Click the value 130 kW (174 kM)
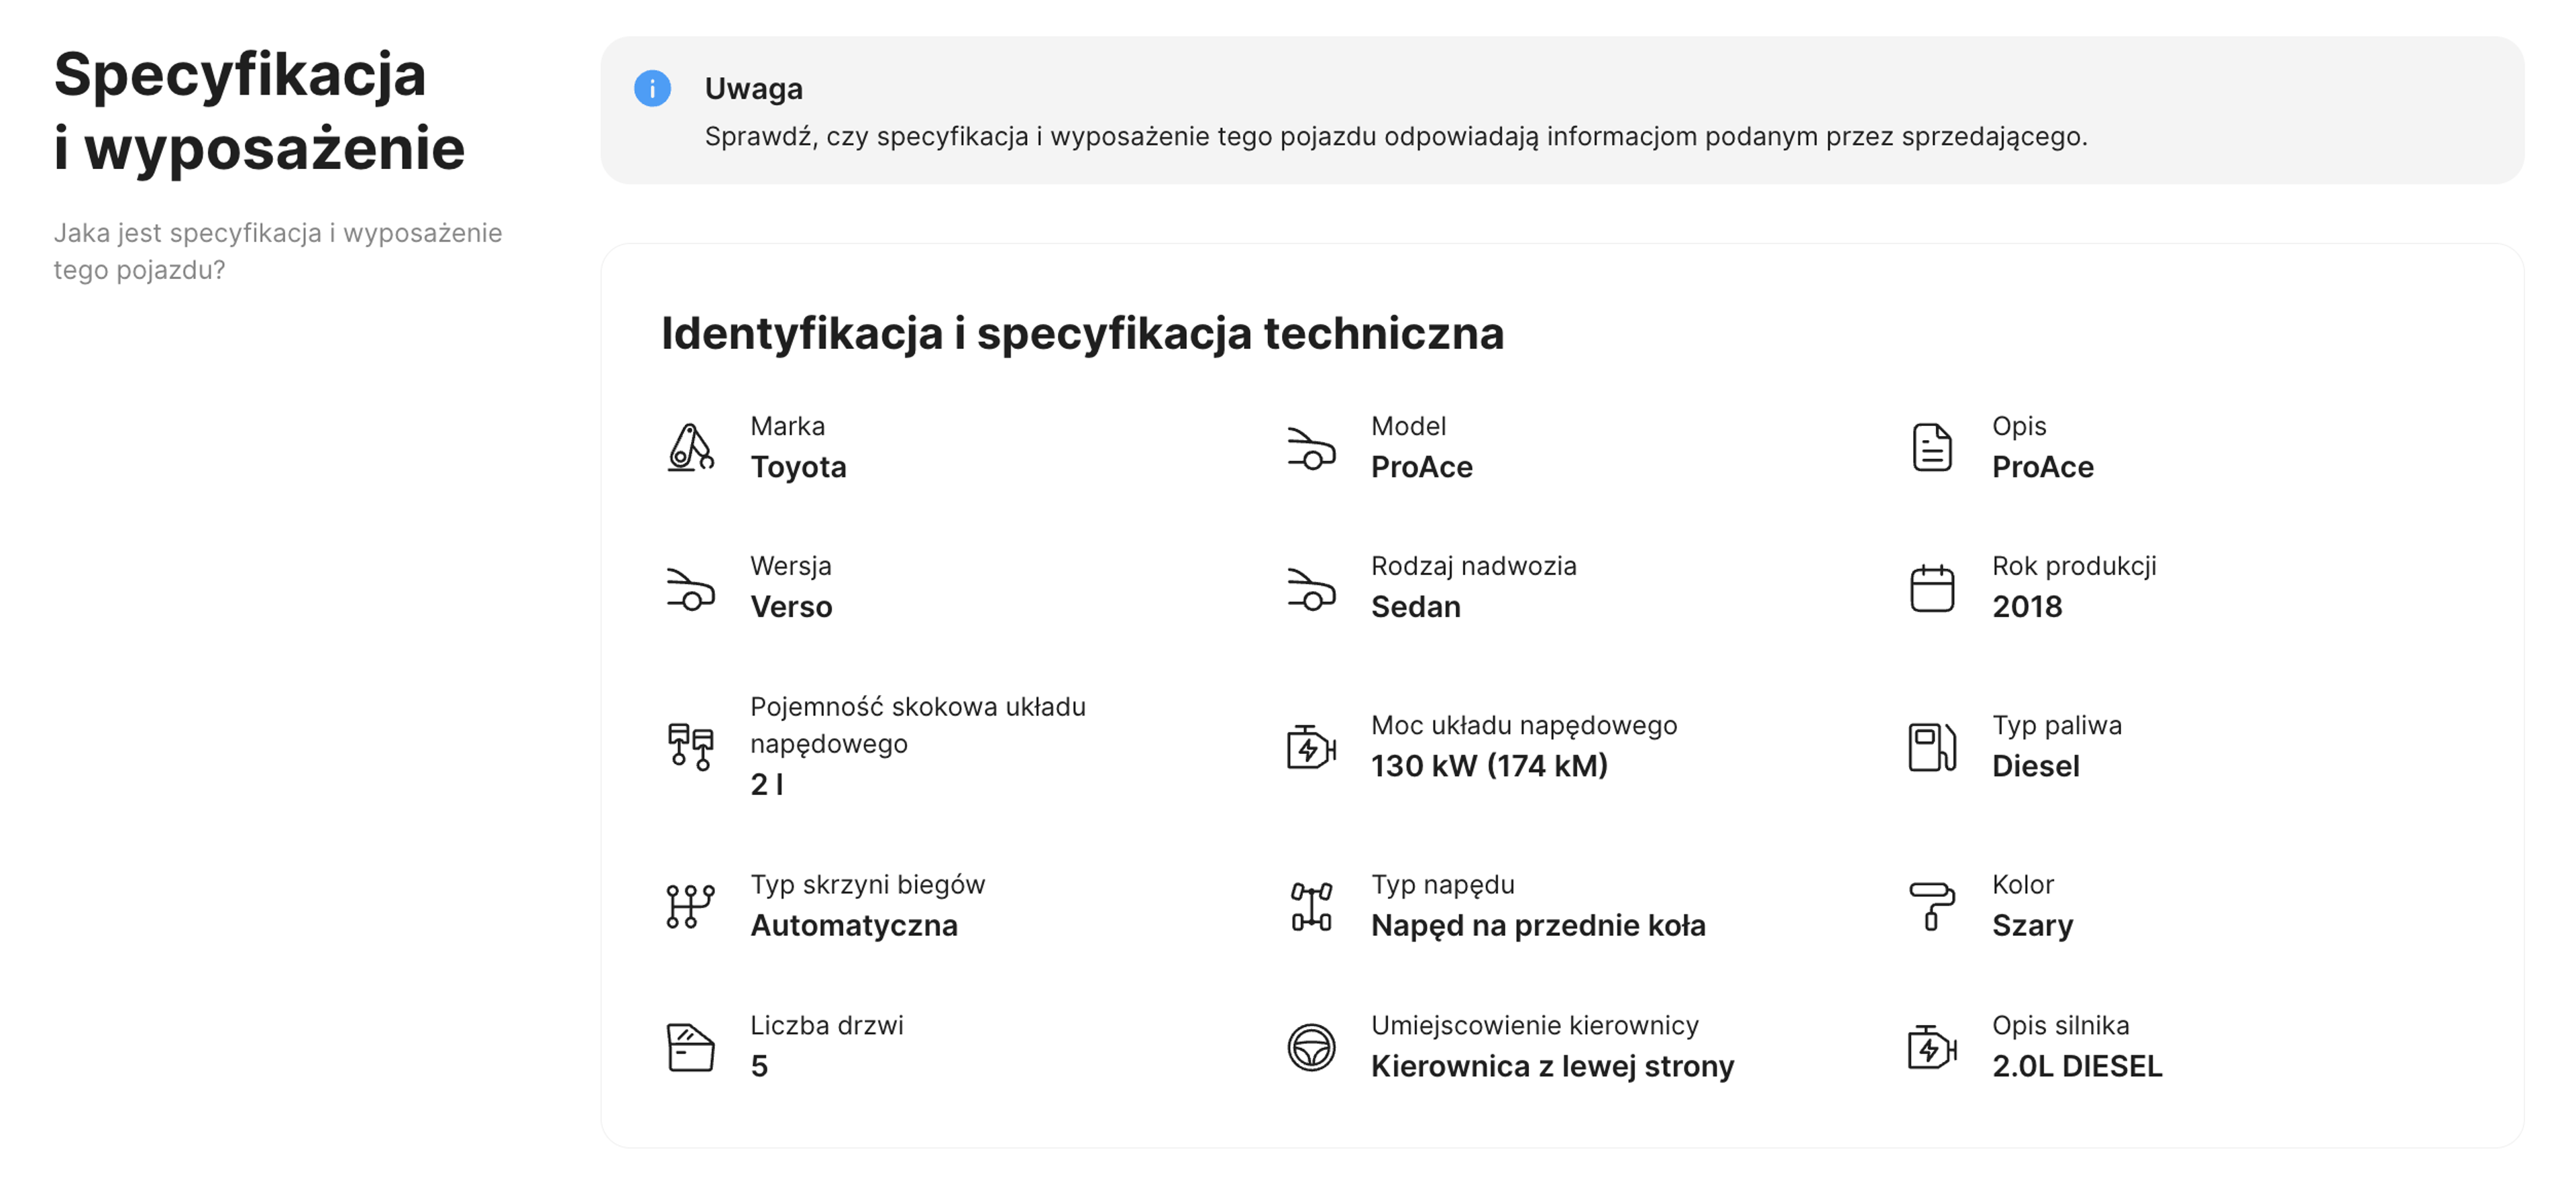The height and width of the screenshot is (1192, 2576). 1490,767
